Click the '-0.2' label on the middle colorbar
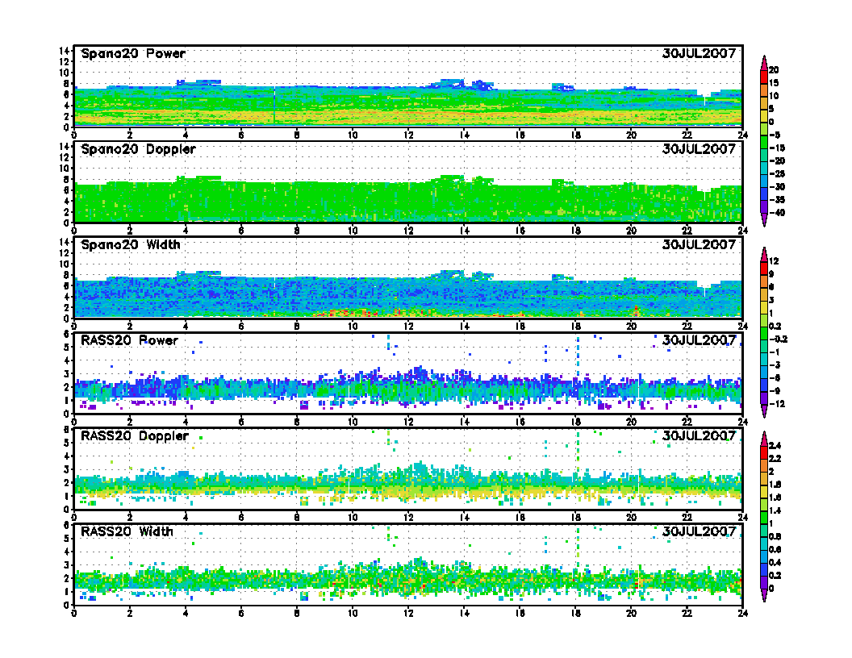The image size is (852, 658). 778,339
